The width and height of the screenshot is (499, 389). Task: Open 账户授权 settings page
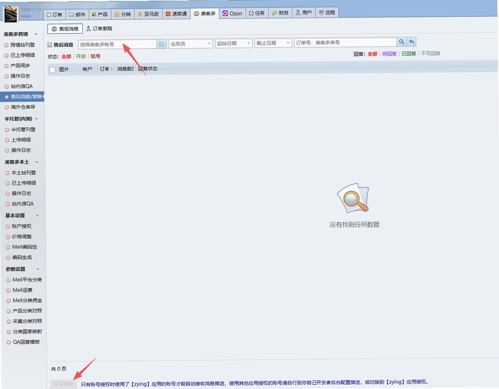pos(21,226)
